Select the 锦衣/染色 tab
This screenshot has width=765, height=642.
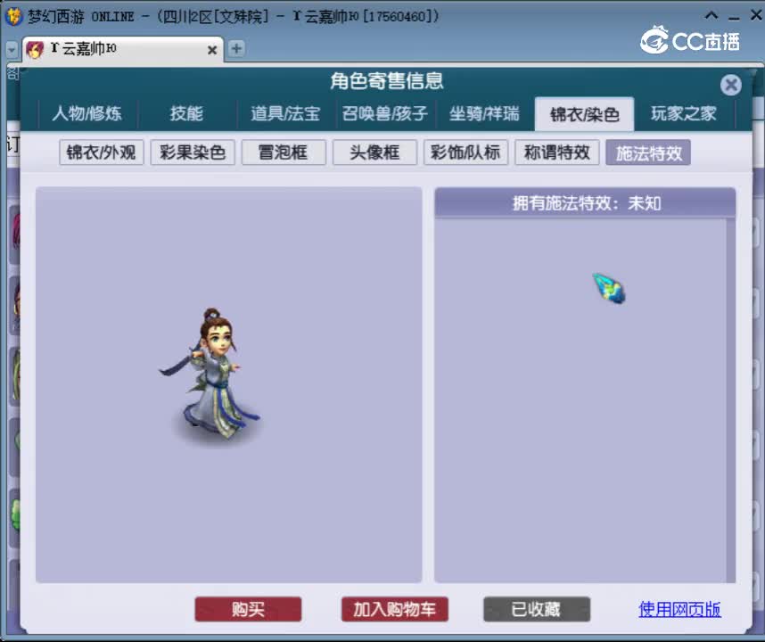(585, 114)
